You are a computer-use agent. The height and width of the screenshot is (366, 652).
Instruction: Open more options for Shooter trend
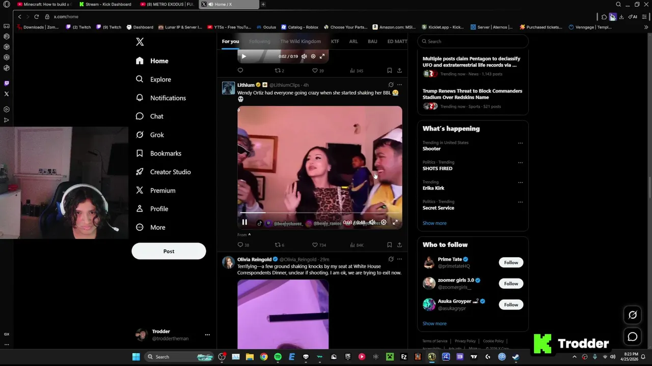(x=520, y=143)
